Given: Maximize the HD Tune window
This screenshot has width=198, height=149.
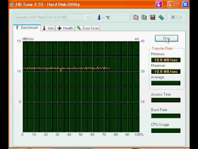Looking at the screenshot, I should 178,5.
